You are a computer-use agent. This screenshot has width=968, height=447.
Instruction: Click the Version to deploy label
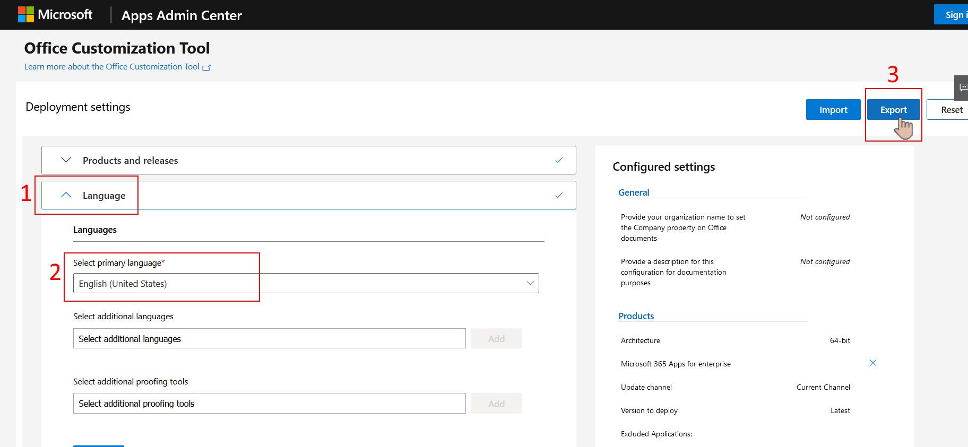tap(649, 410)
